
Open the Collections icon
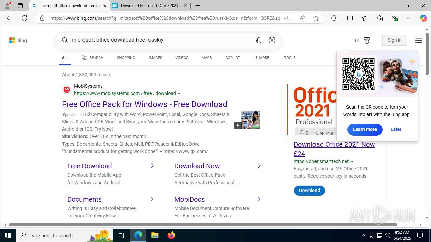380,18
